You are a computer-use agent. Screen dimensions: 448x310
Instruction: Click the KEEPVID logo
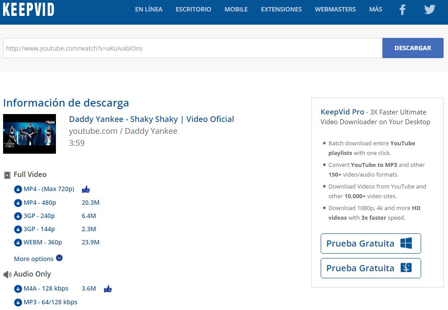(x=28, y=9)
